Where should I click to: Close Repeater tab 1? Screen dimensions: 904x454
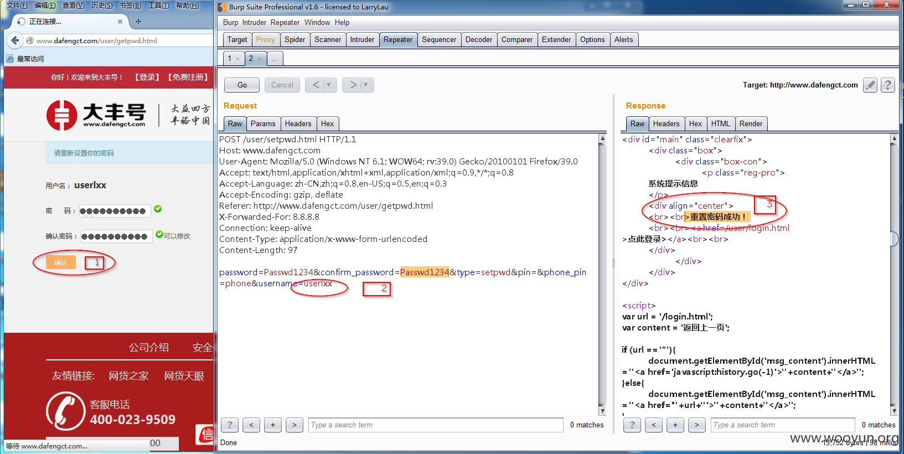click(x=238, y=59)
